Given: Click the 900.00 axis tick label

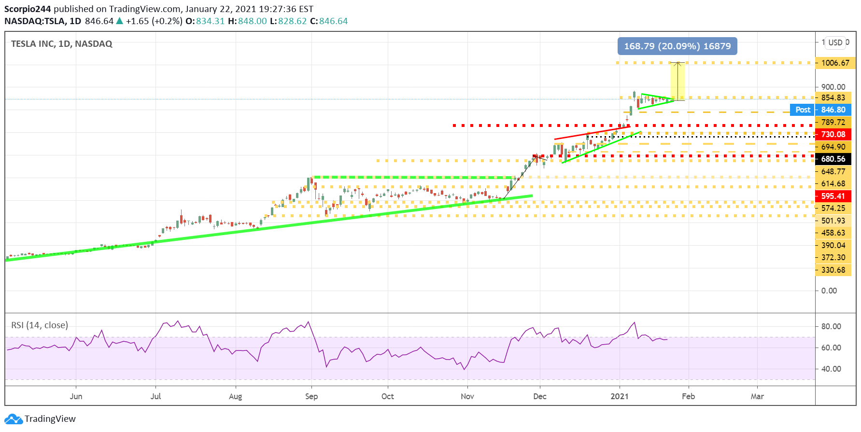Looking at the screenshot, I should (833, 87).
